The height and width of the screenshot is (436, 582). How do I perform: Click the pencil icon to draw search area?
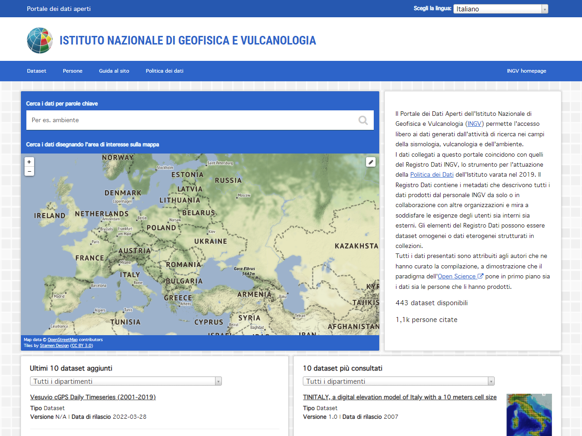tap(371, 162)
